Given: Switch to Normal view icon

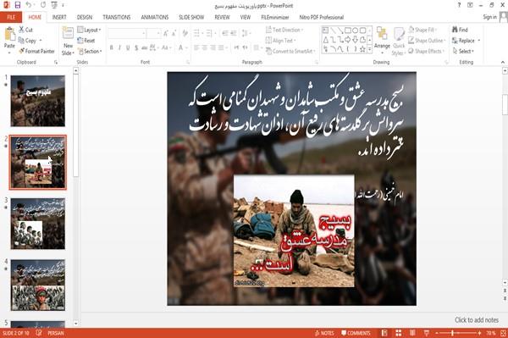Looking at the screenshot, I should tap(384, 333).
